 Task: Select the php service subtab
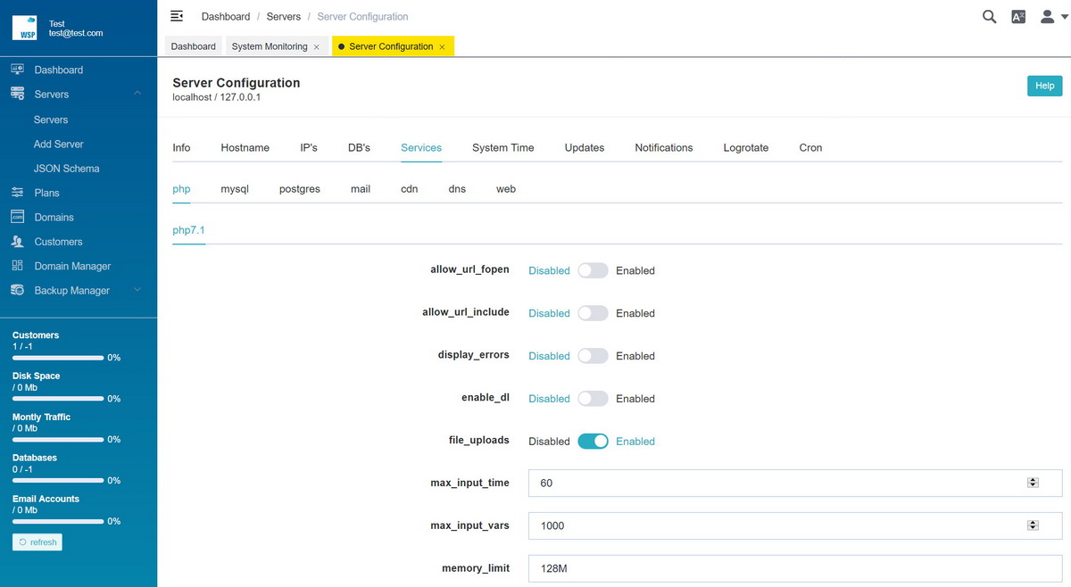[x=181, y=189]
